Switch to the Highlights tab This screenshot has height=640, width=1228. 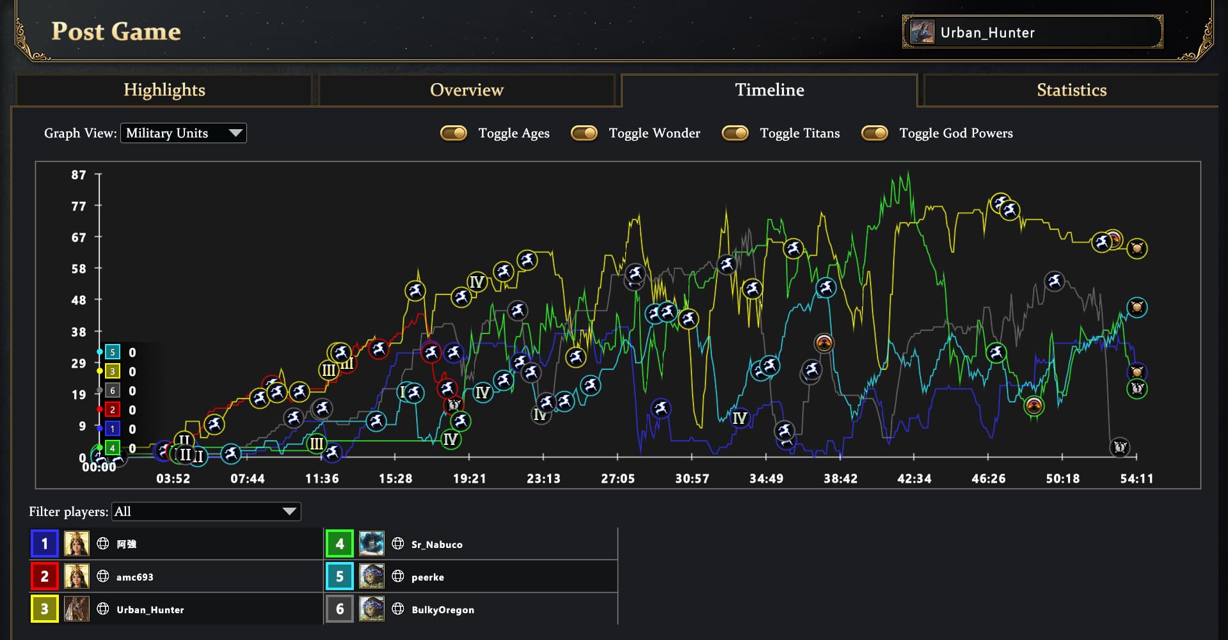click(164, 90)
